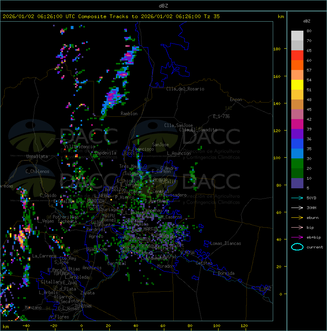This screenshot has width=327, height=331.
Task: Click the 'Potrerillos' map label
Action: click(x=66, y=217)
